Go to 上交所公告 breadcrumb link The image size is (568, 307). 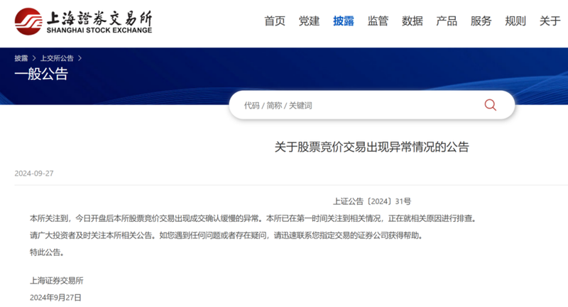57,58
